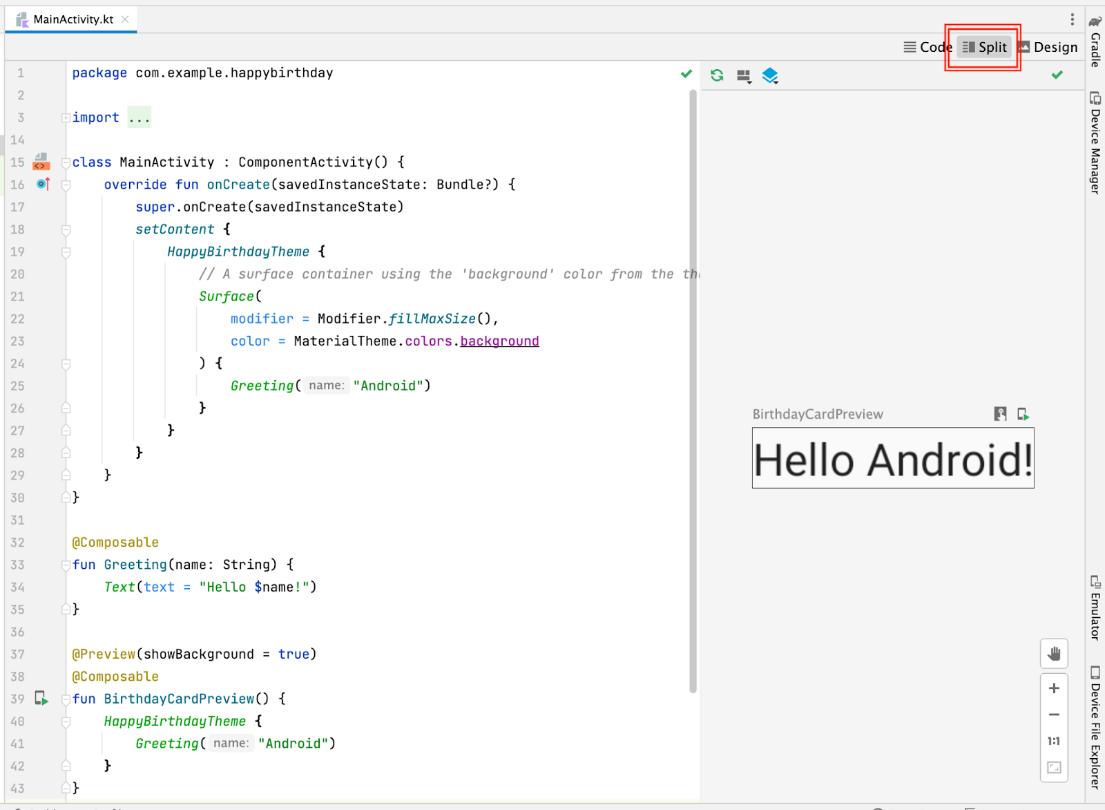Viewport: 1105px width, 810px height.
Task: Click the underlined background reference on line 23
Action: 499,341
